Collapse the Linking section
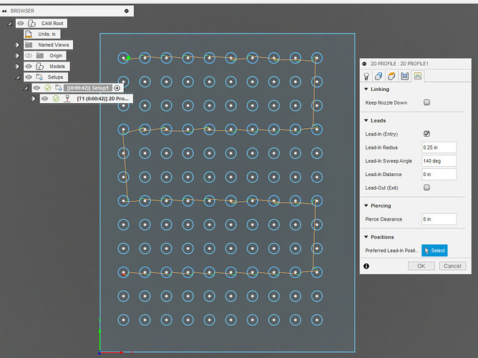Image resolution: width=478 pixels, height=358 pixels. click(366, 89)
